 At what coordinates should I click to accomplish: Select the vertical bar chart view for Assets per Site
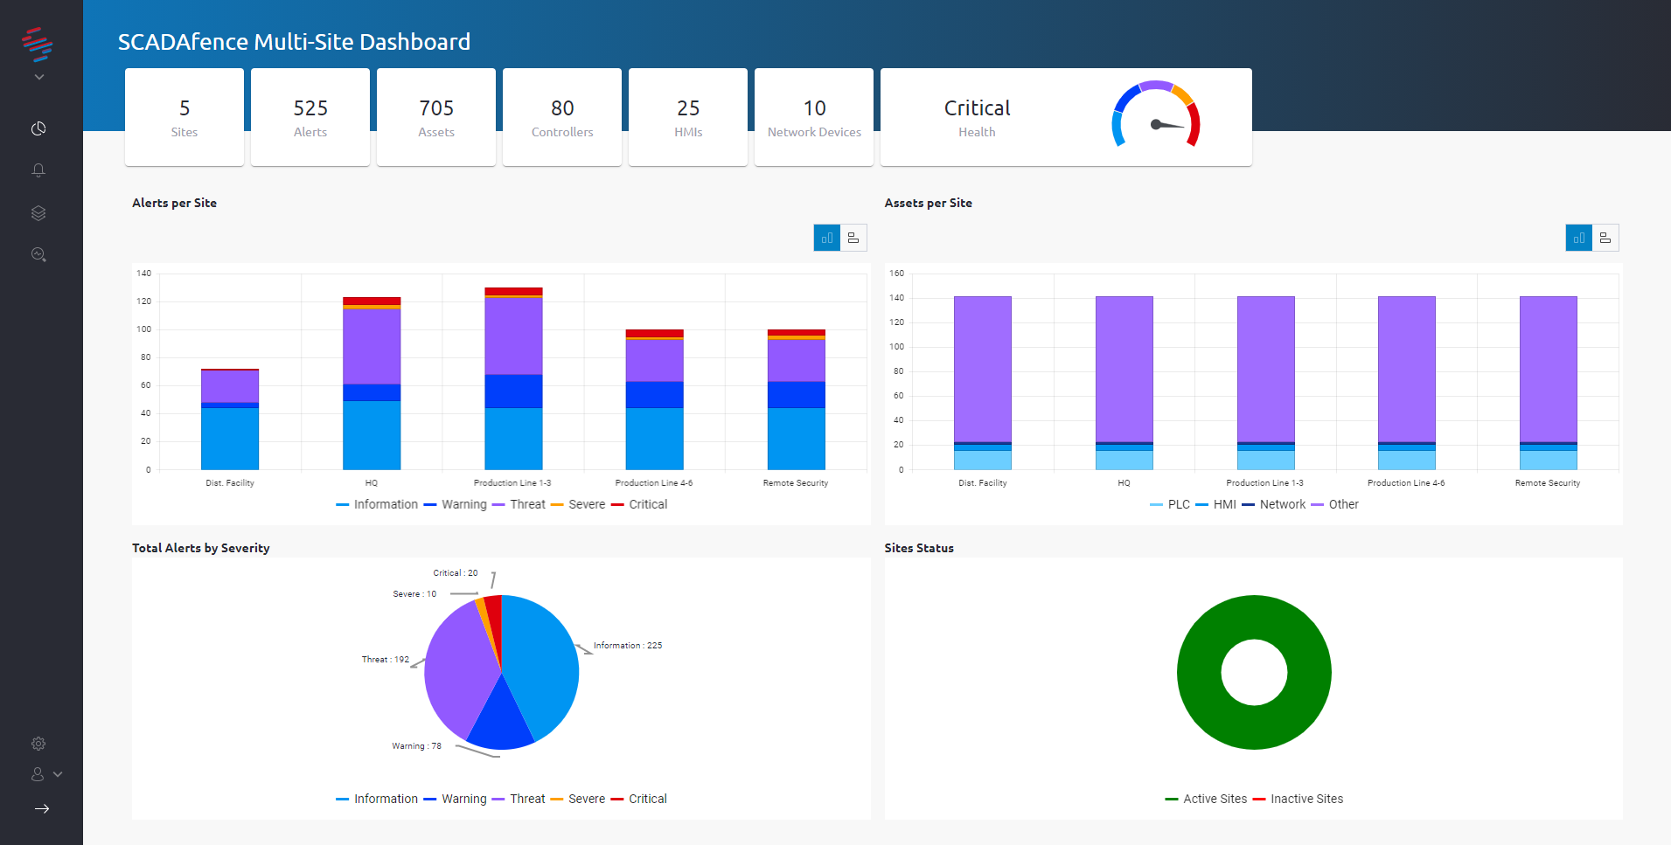point(1578,237)
